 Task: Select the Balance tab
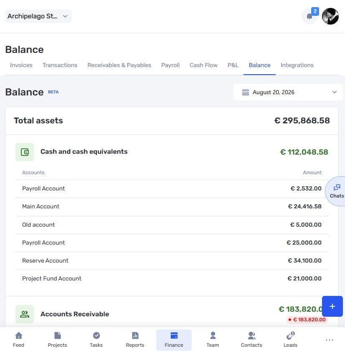point(259,65)
